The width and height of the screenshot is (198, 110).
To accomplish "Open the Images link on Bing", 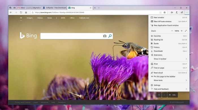I will pyautogui.click(x=30, y=18).
